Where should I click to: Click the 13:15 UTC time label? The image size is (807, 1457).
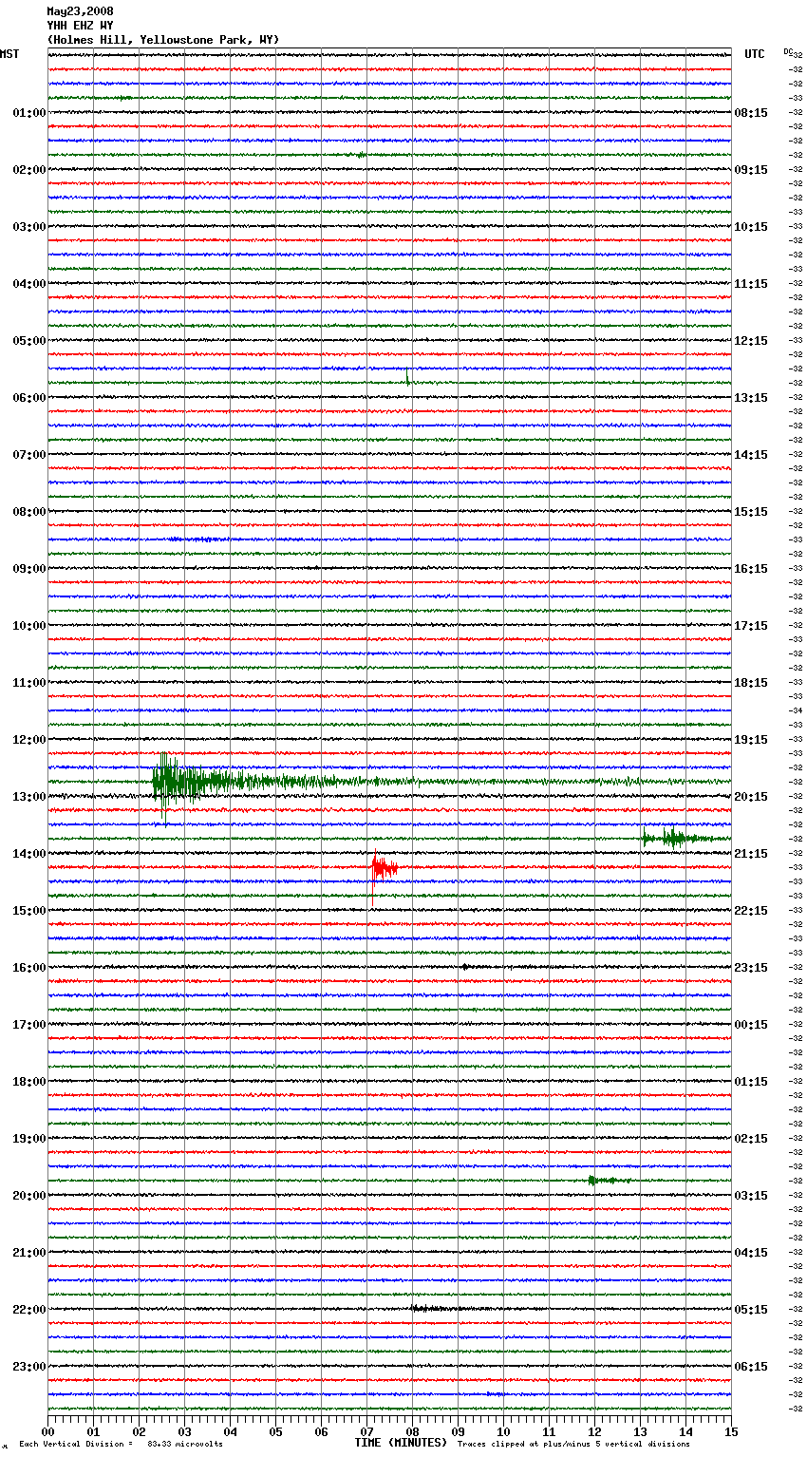(x=751, y=398)
